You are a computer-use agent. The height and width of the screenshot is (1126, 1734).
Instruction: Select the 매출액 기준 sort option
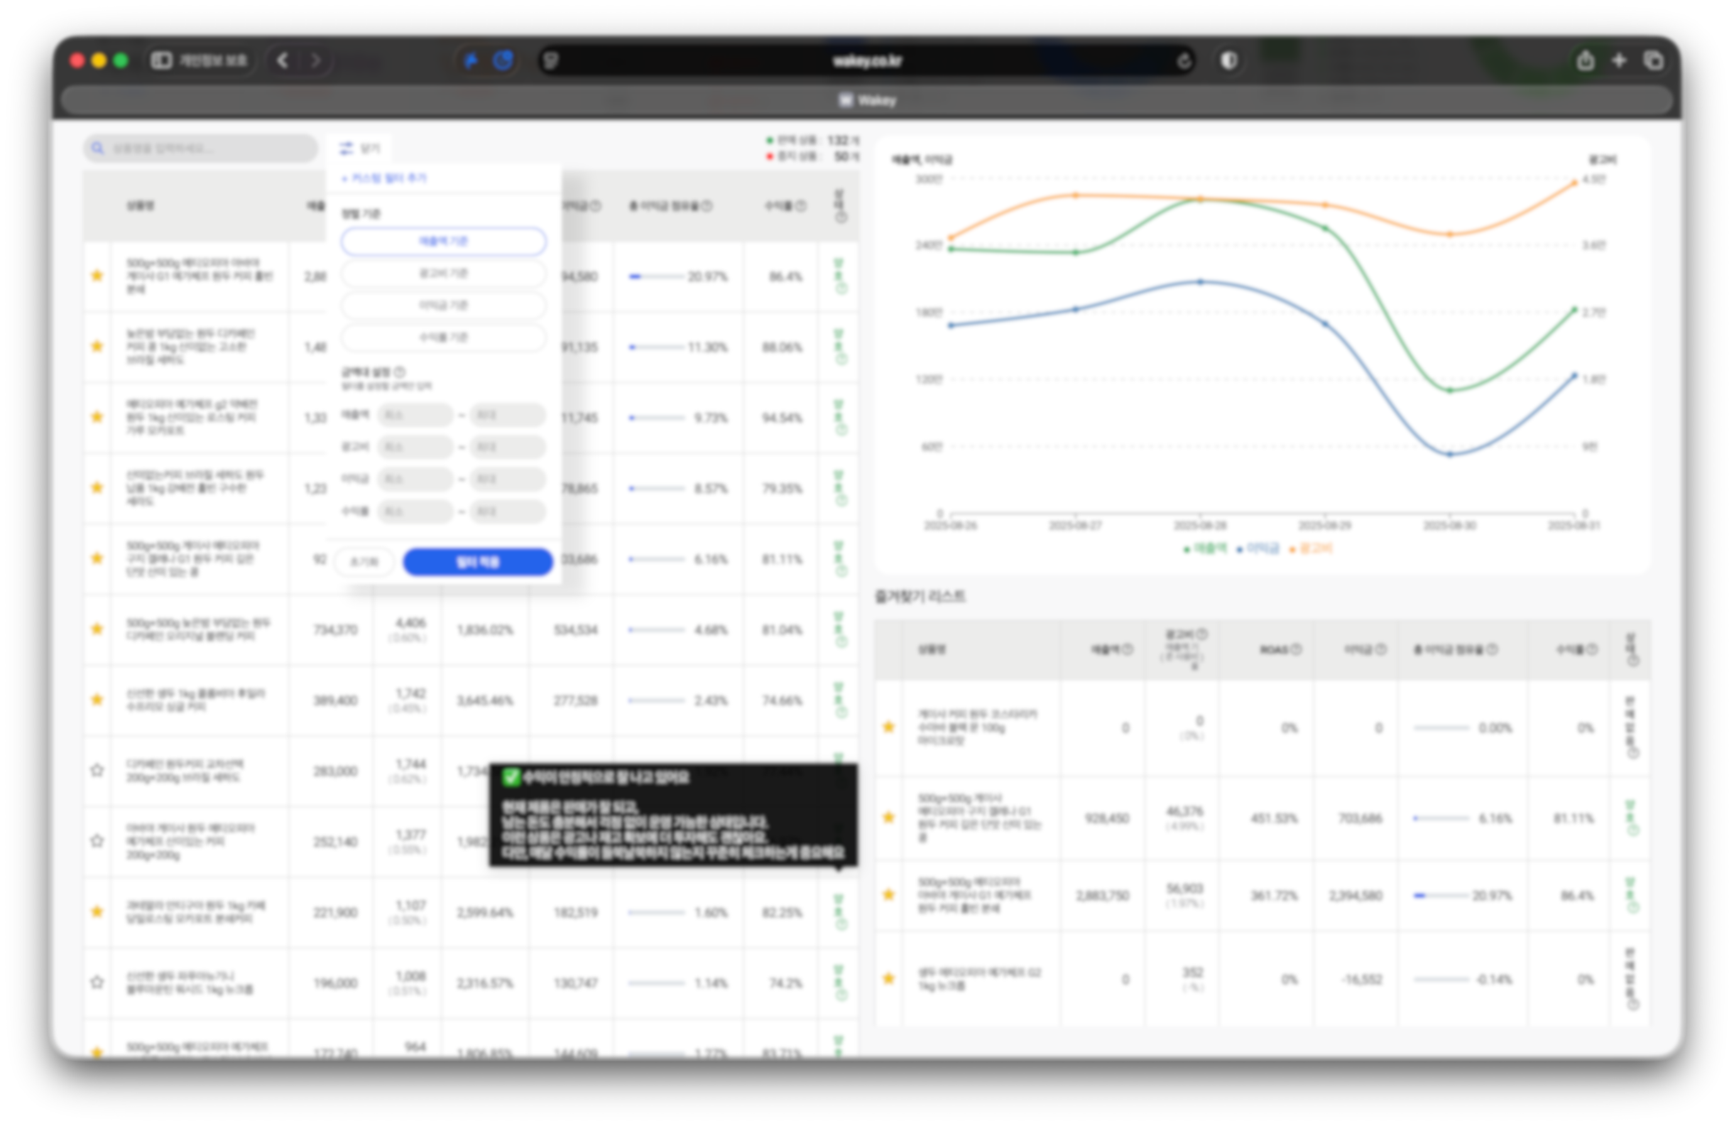[x=443, y=241]
